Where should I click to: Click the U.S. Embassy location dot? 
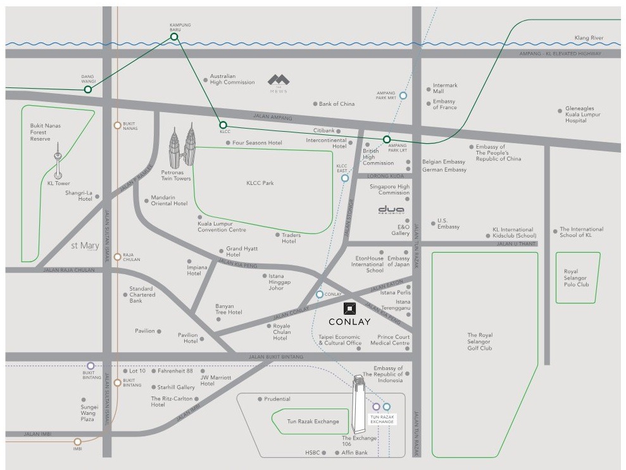point(433,224)
